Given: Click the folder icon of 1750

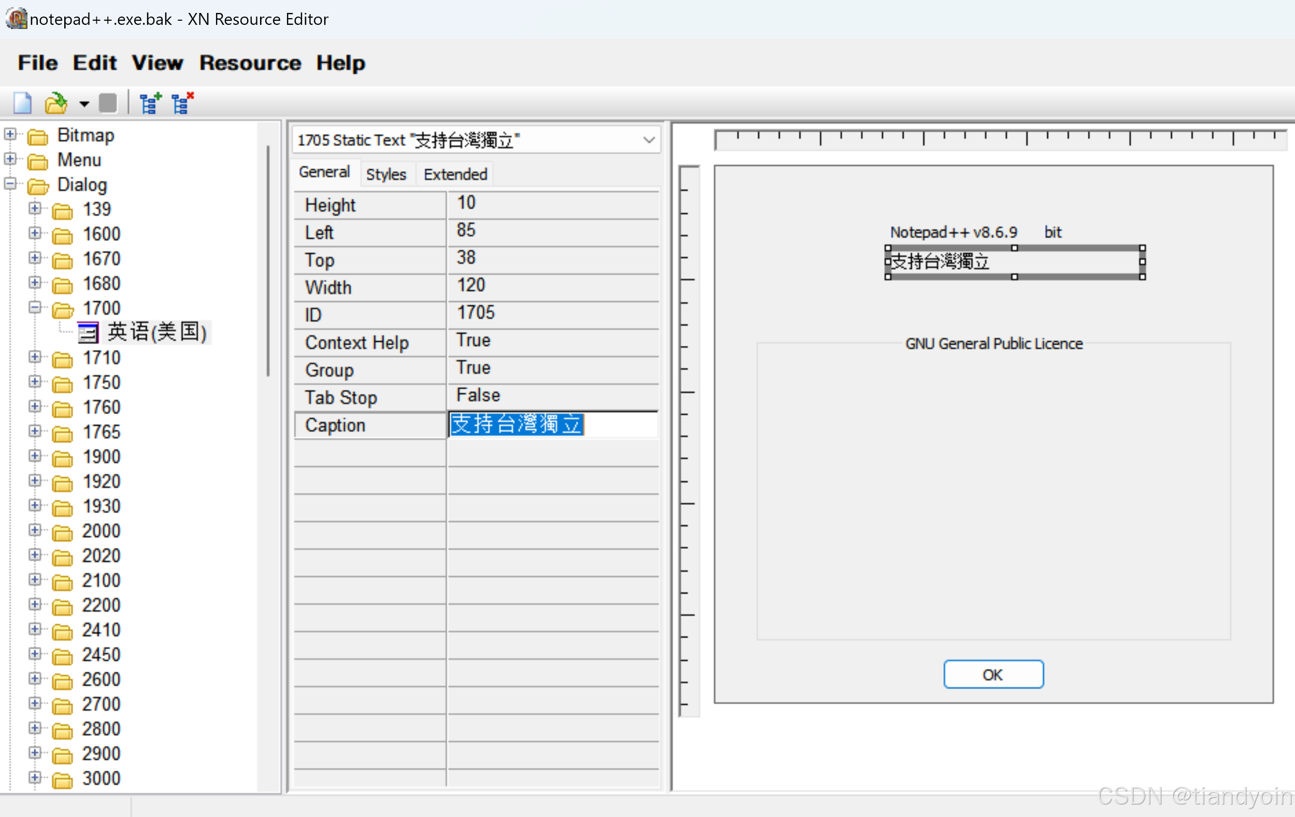Looking at the screenshot, I should click(62, 384).
